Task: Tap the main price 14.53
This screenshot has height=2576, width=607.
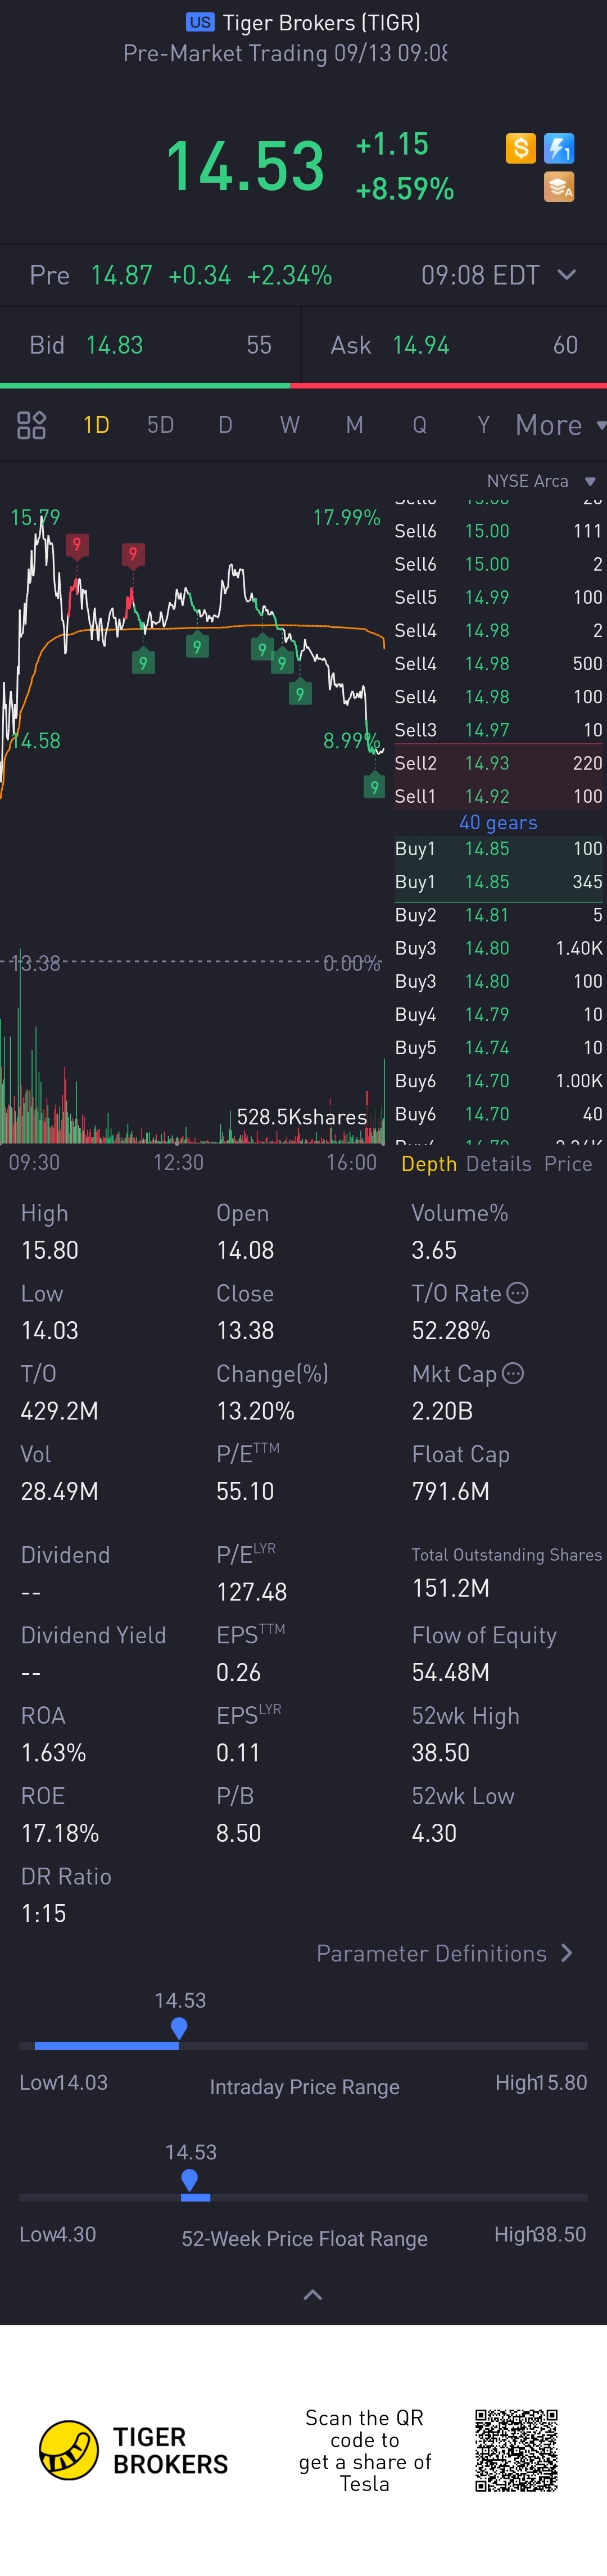Action: pyautogui.click(x=245, y=166)
